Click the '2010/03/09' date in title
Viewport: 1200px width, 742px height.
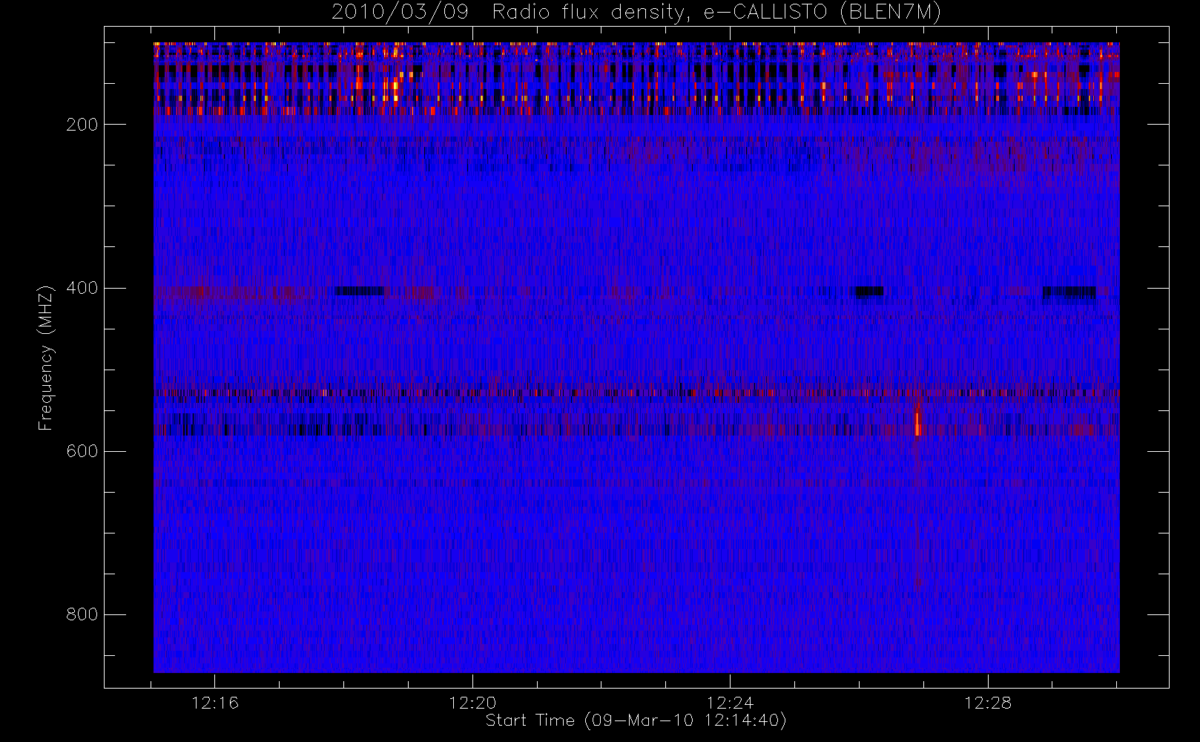(x=400, y=12)
